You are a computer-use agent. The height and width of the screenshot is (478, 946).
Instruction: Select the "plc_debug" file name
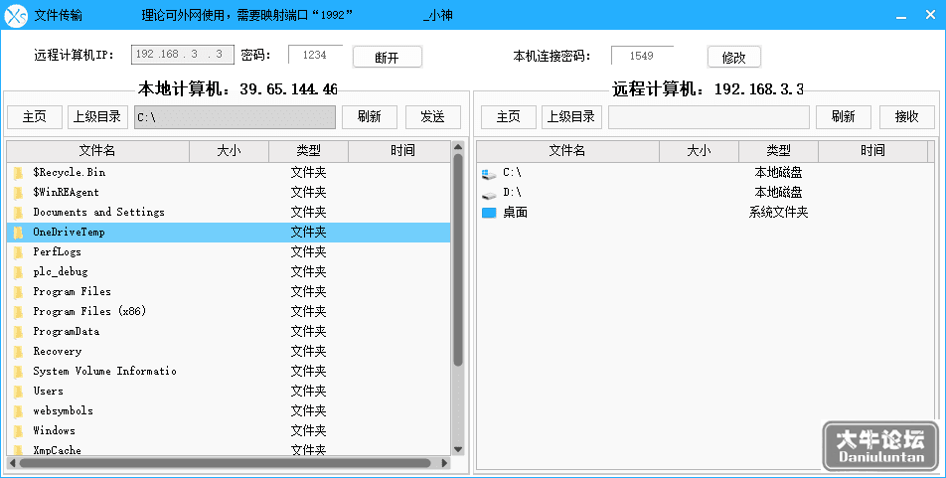click(x=61, y=271)
